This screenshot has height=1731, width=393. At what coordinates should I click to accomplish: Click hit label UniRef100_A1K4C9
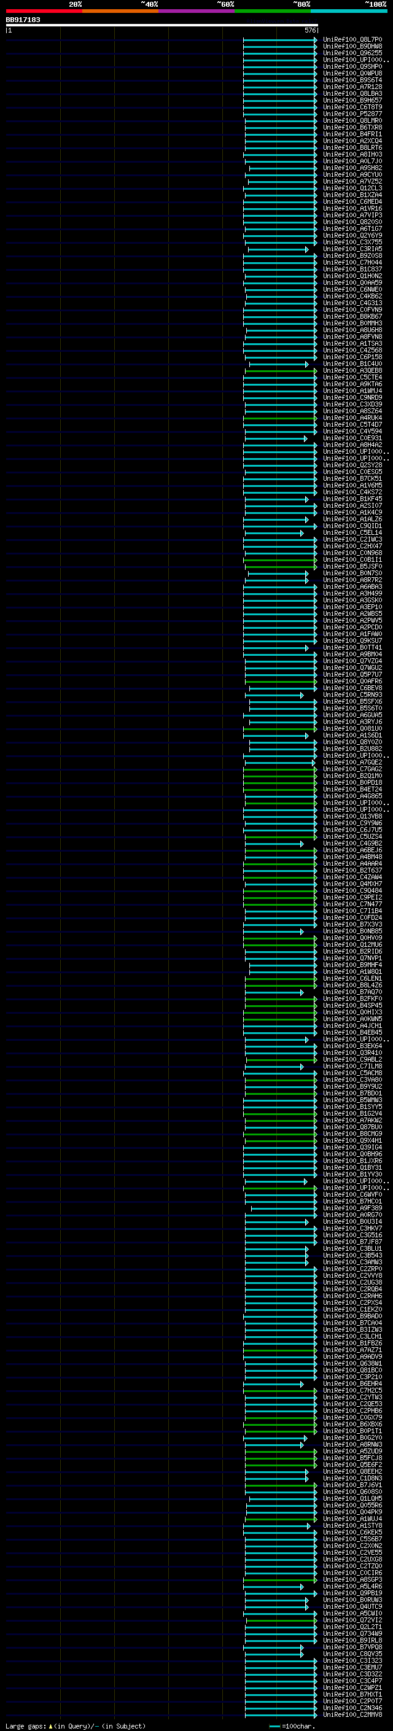pos(352,512)
